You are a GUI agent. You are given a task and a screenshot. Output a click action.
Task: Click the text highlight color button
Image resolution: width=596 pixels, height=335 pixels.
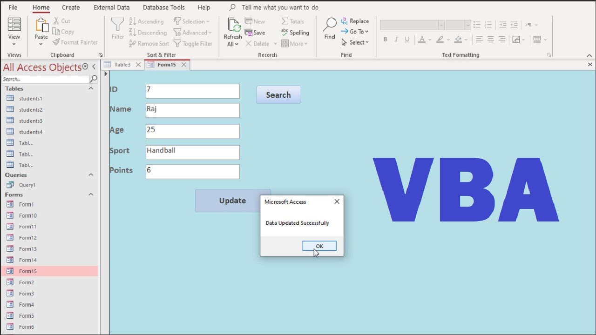(440, 40)
